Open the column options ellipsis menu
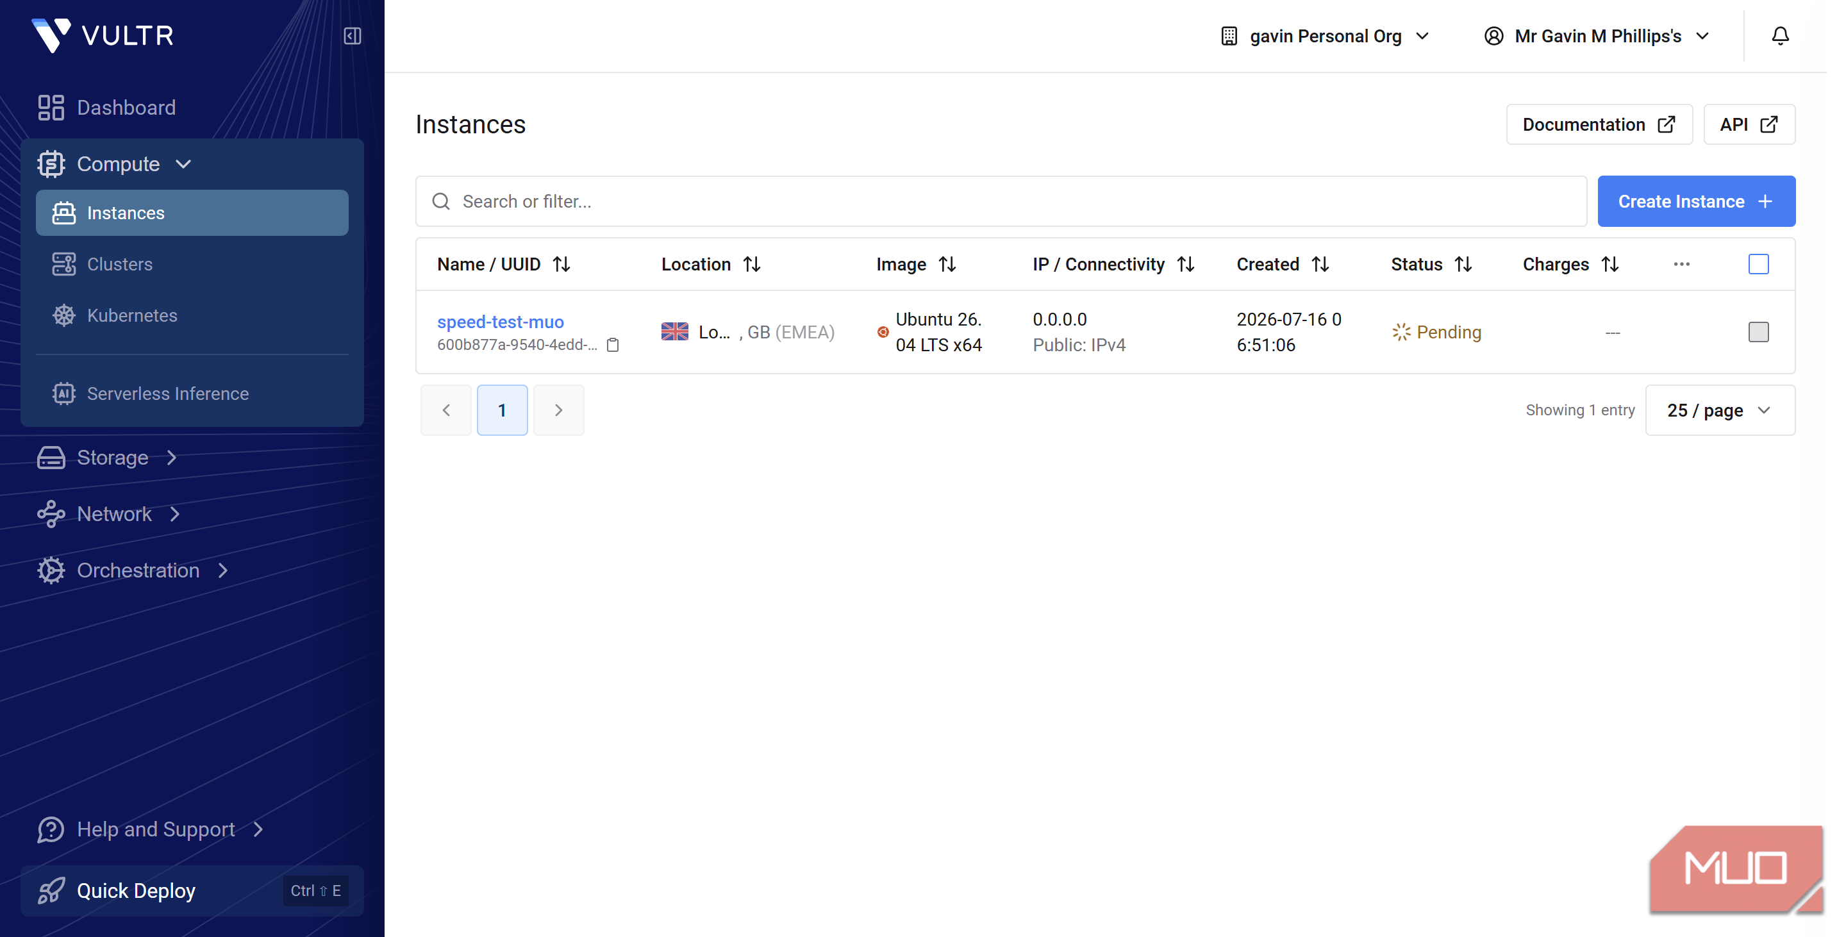1846x937 pixels. pos(1682,264)
